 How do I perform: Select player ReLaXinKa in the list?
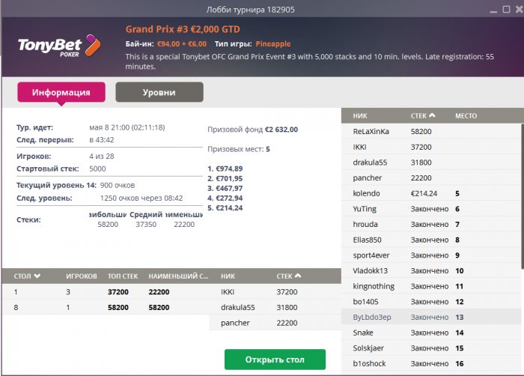click(371, 131)
